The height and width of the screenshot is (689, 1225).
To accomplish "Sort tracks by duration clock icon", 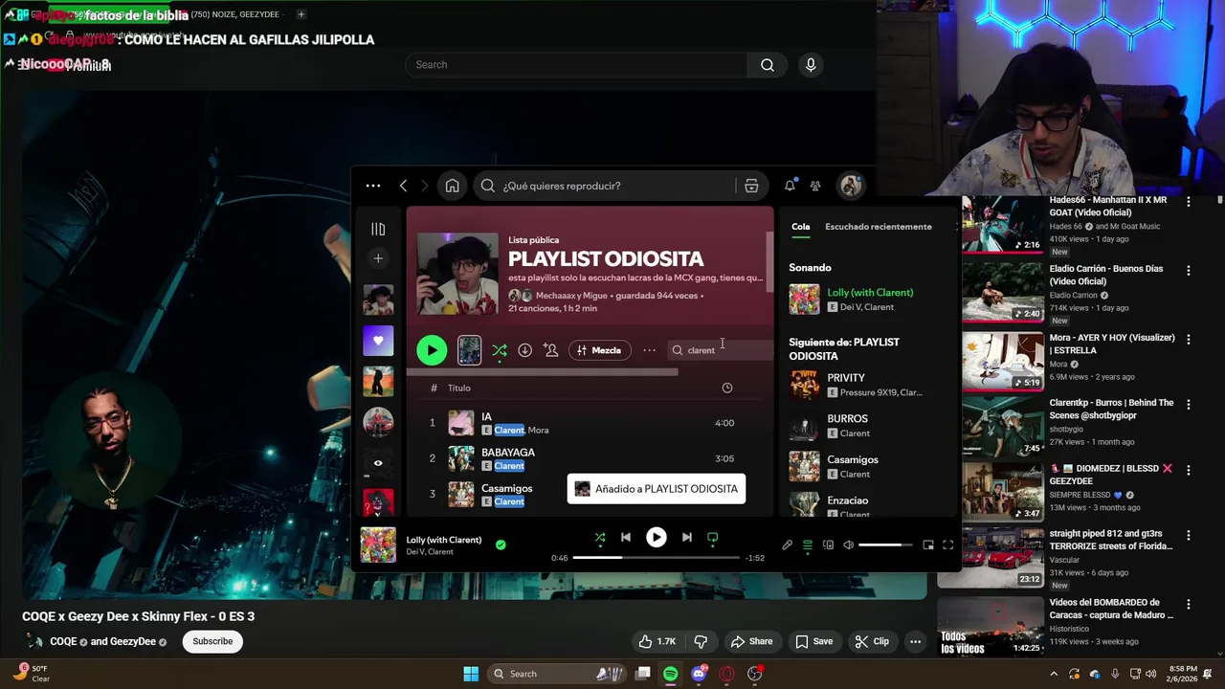I will coord(726,388).
